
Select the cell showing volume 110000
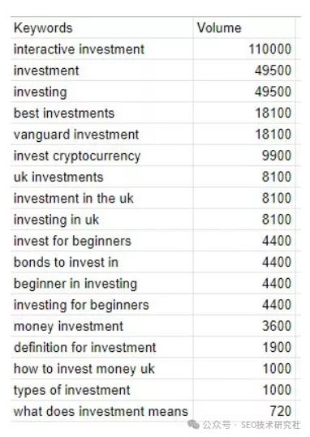click(244, 49)
